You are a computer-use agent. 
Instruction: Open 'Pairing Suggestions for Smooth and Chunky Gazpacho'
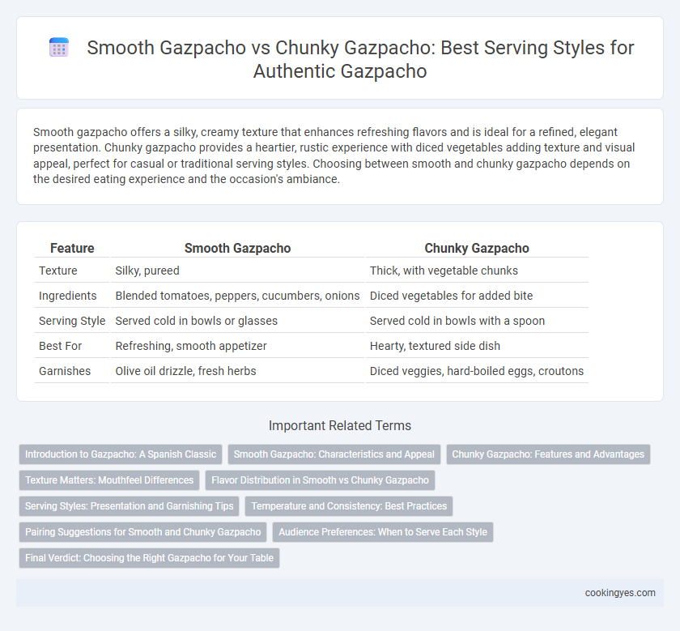[x=142, y=532]
